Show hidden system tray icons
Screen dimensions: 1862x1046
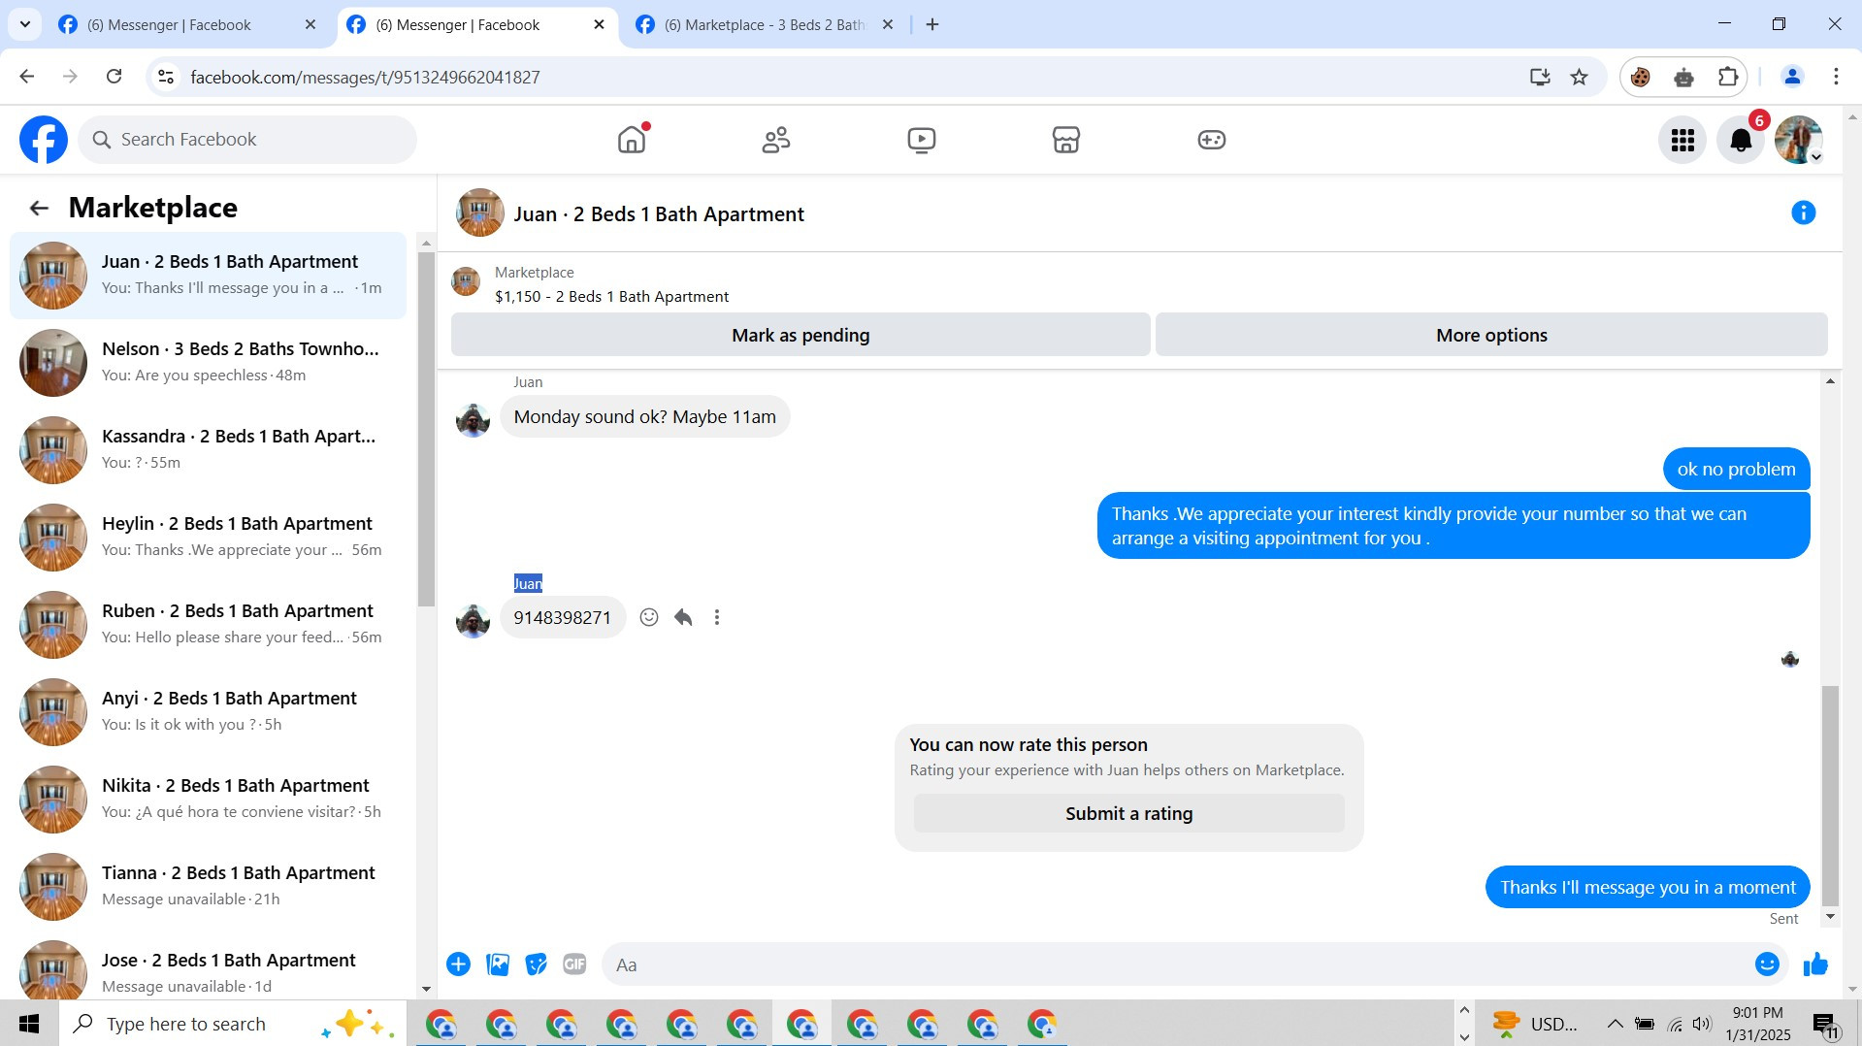(x=1615, y=1024)
